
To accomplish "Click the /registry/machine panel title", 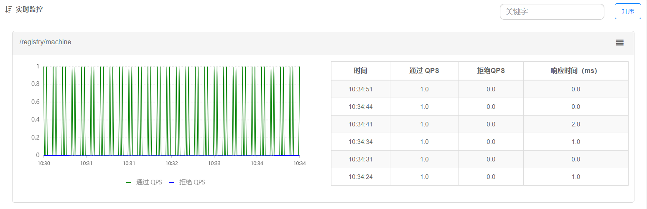I will coord(45,42).
